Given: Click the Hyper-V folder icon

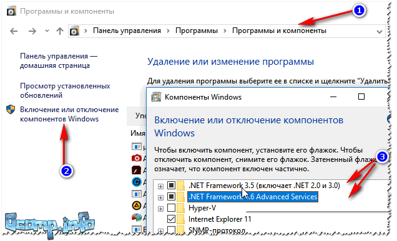Looking at the screenshot, I should point(181,207).
